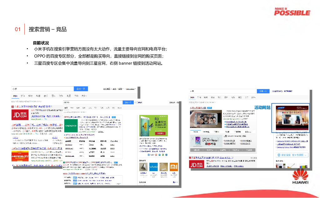This screenshot has height=198, width=320.
Task: Open the 设置 dropdown atop the 小米 search page
Action: click(121, 89)
